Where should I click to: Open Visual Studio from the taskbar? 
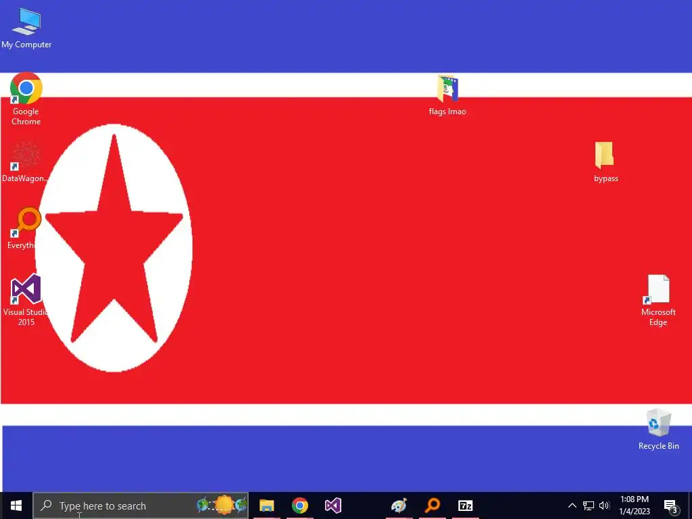[332, 505]
